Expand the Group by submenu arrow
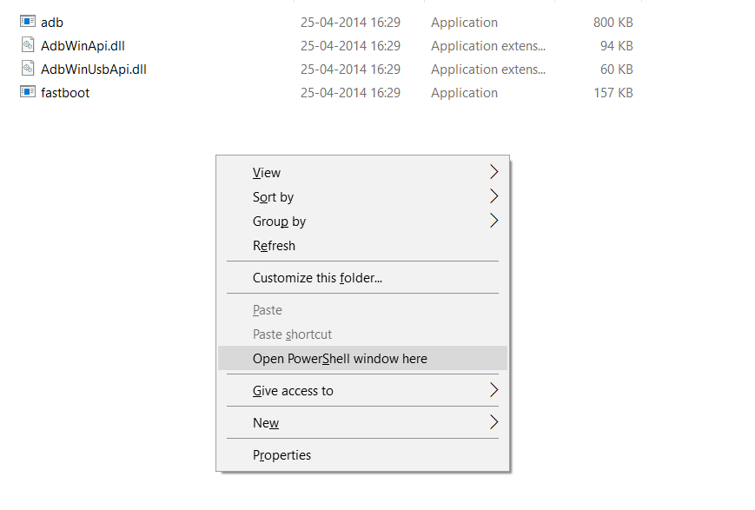The image size is (755, 510). point(493,221)
